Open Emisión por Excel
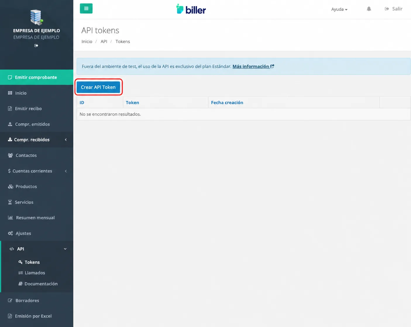 coord(37,316)
